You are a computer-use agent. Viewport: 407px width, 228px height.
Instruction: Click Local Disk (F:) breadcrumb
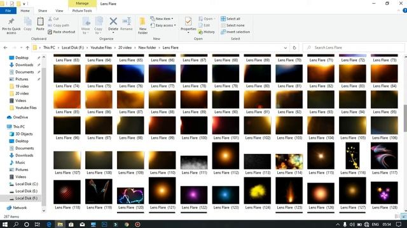click(72, 47)
